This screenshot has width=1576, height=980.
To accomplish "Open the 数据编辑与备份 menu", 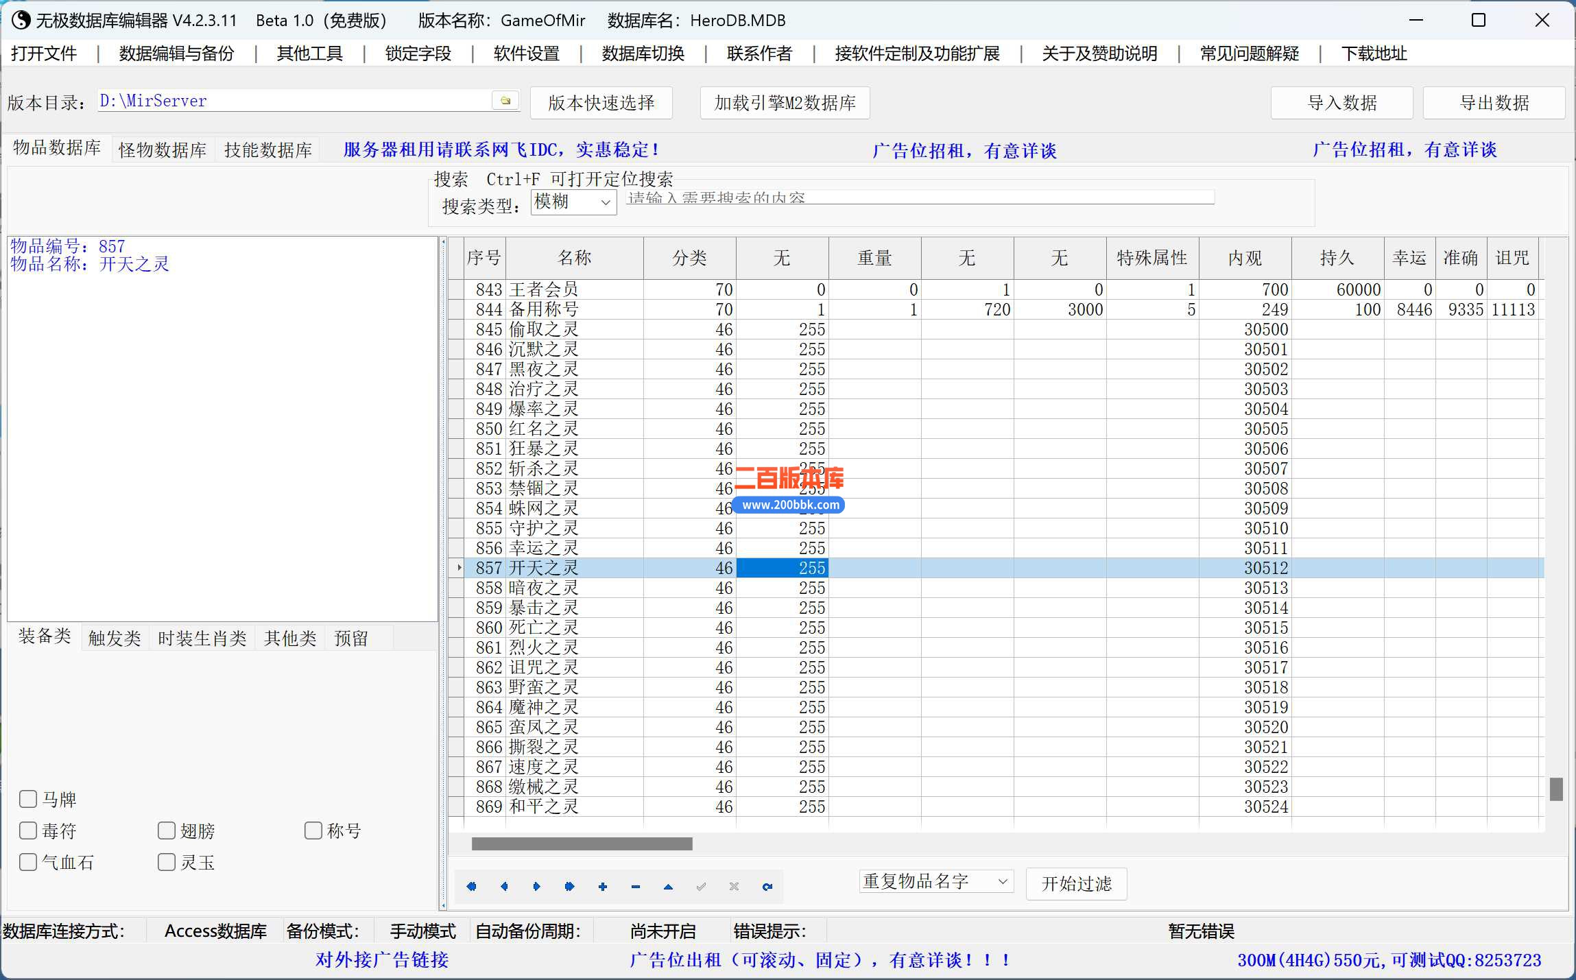I will coord(177,53).
